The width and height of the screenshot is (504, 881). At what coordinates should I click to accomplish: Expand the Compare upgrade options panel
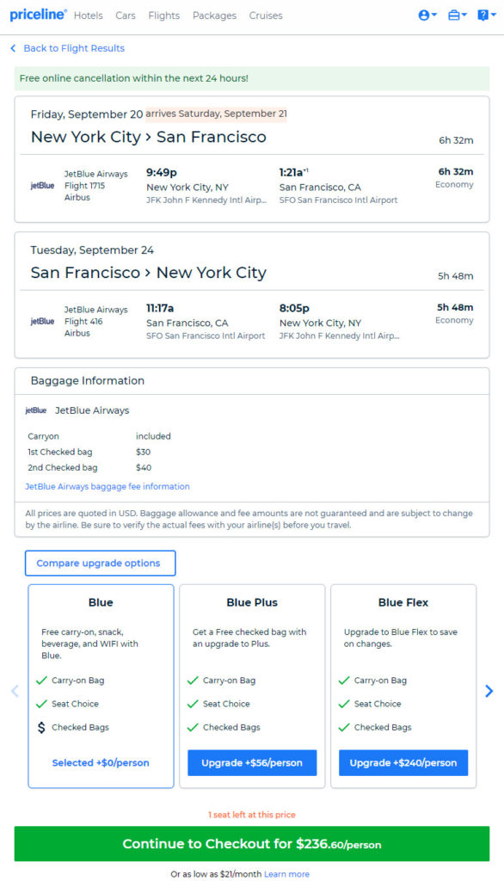[100, 563]
